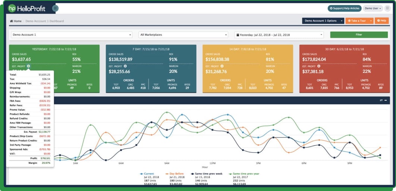The height and width of the screenshot is (191, 396).
Task: Open Support/Help Articles
Action: pyautogui.click(x=345, y=8)
